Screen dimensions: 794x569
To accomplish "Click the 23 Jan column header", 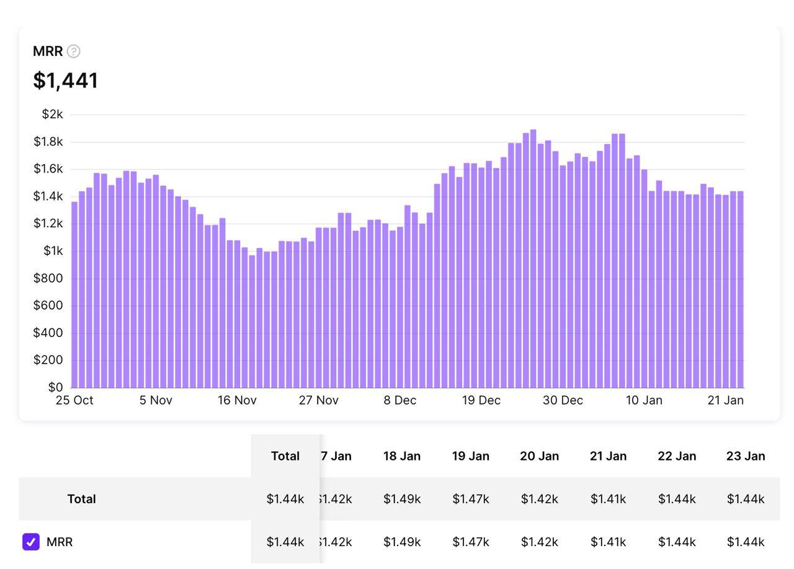I will tap(745, 456).
